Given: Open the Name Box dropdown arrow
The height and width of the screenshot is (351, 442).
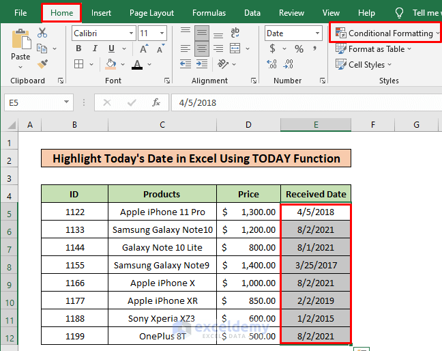Looking at the screenshot, I should [x=67, y=102].
